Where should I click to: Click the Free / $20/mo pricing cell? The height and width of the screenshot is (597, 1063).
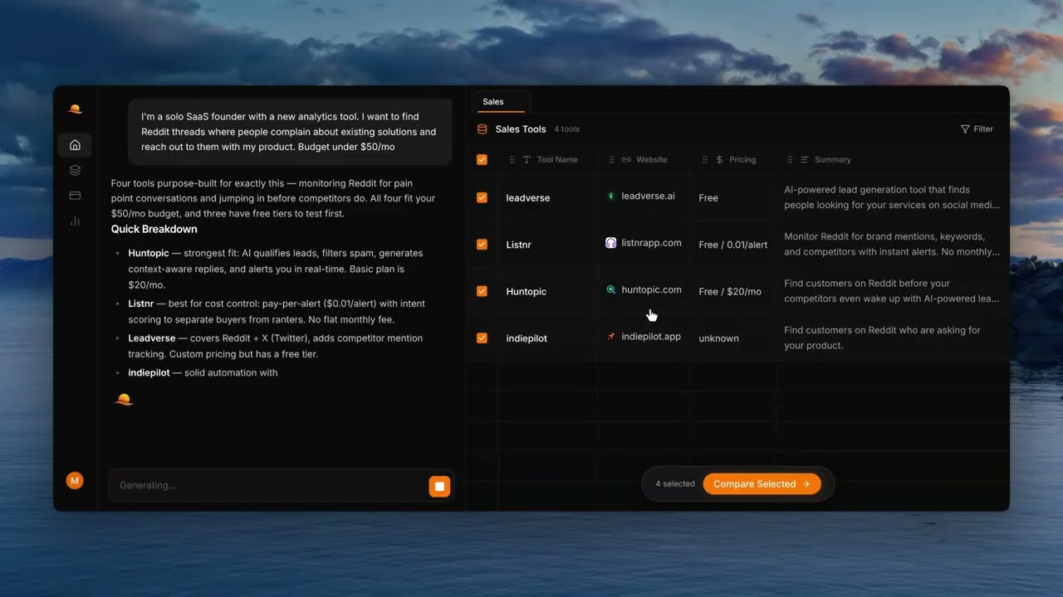730,292
